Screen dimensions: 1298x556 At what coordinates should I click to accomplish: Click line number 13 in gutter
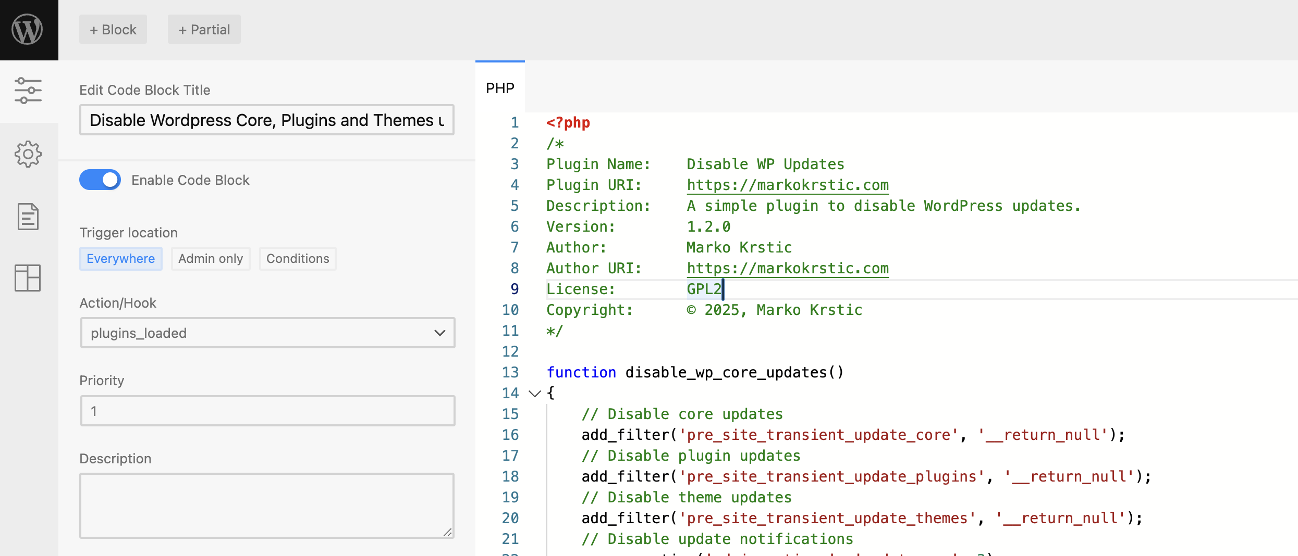511,372
